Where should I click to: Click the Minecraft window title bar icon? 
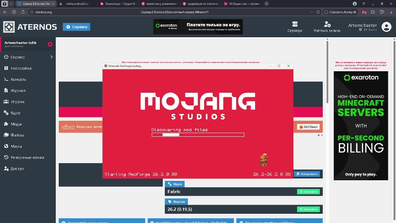click(x=106, y=66)
